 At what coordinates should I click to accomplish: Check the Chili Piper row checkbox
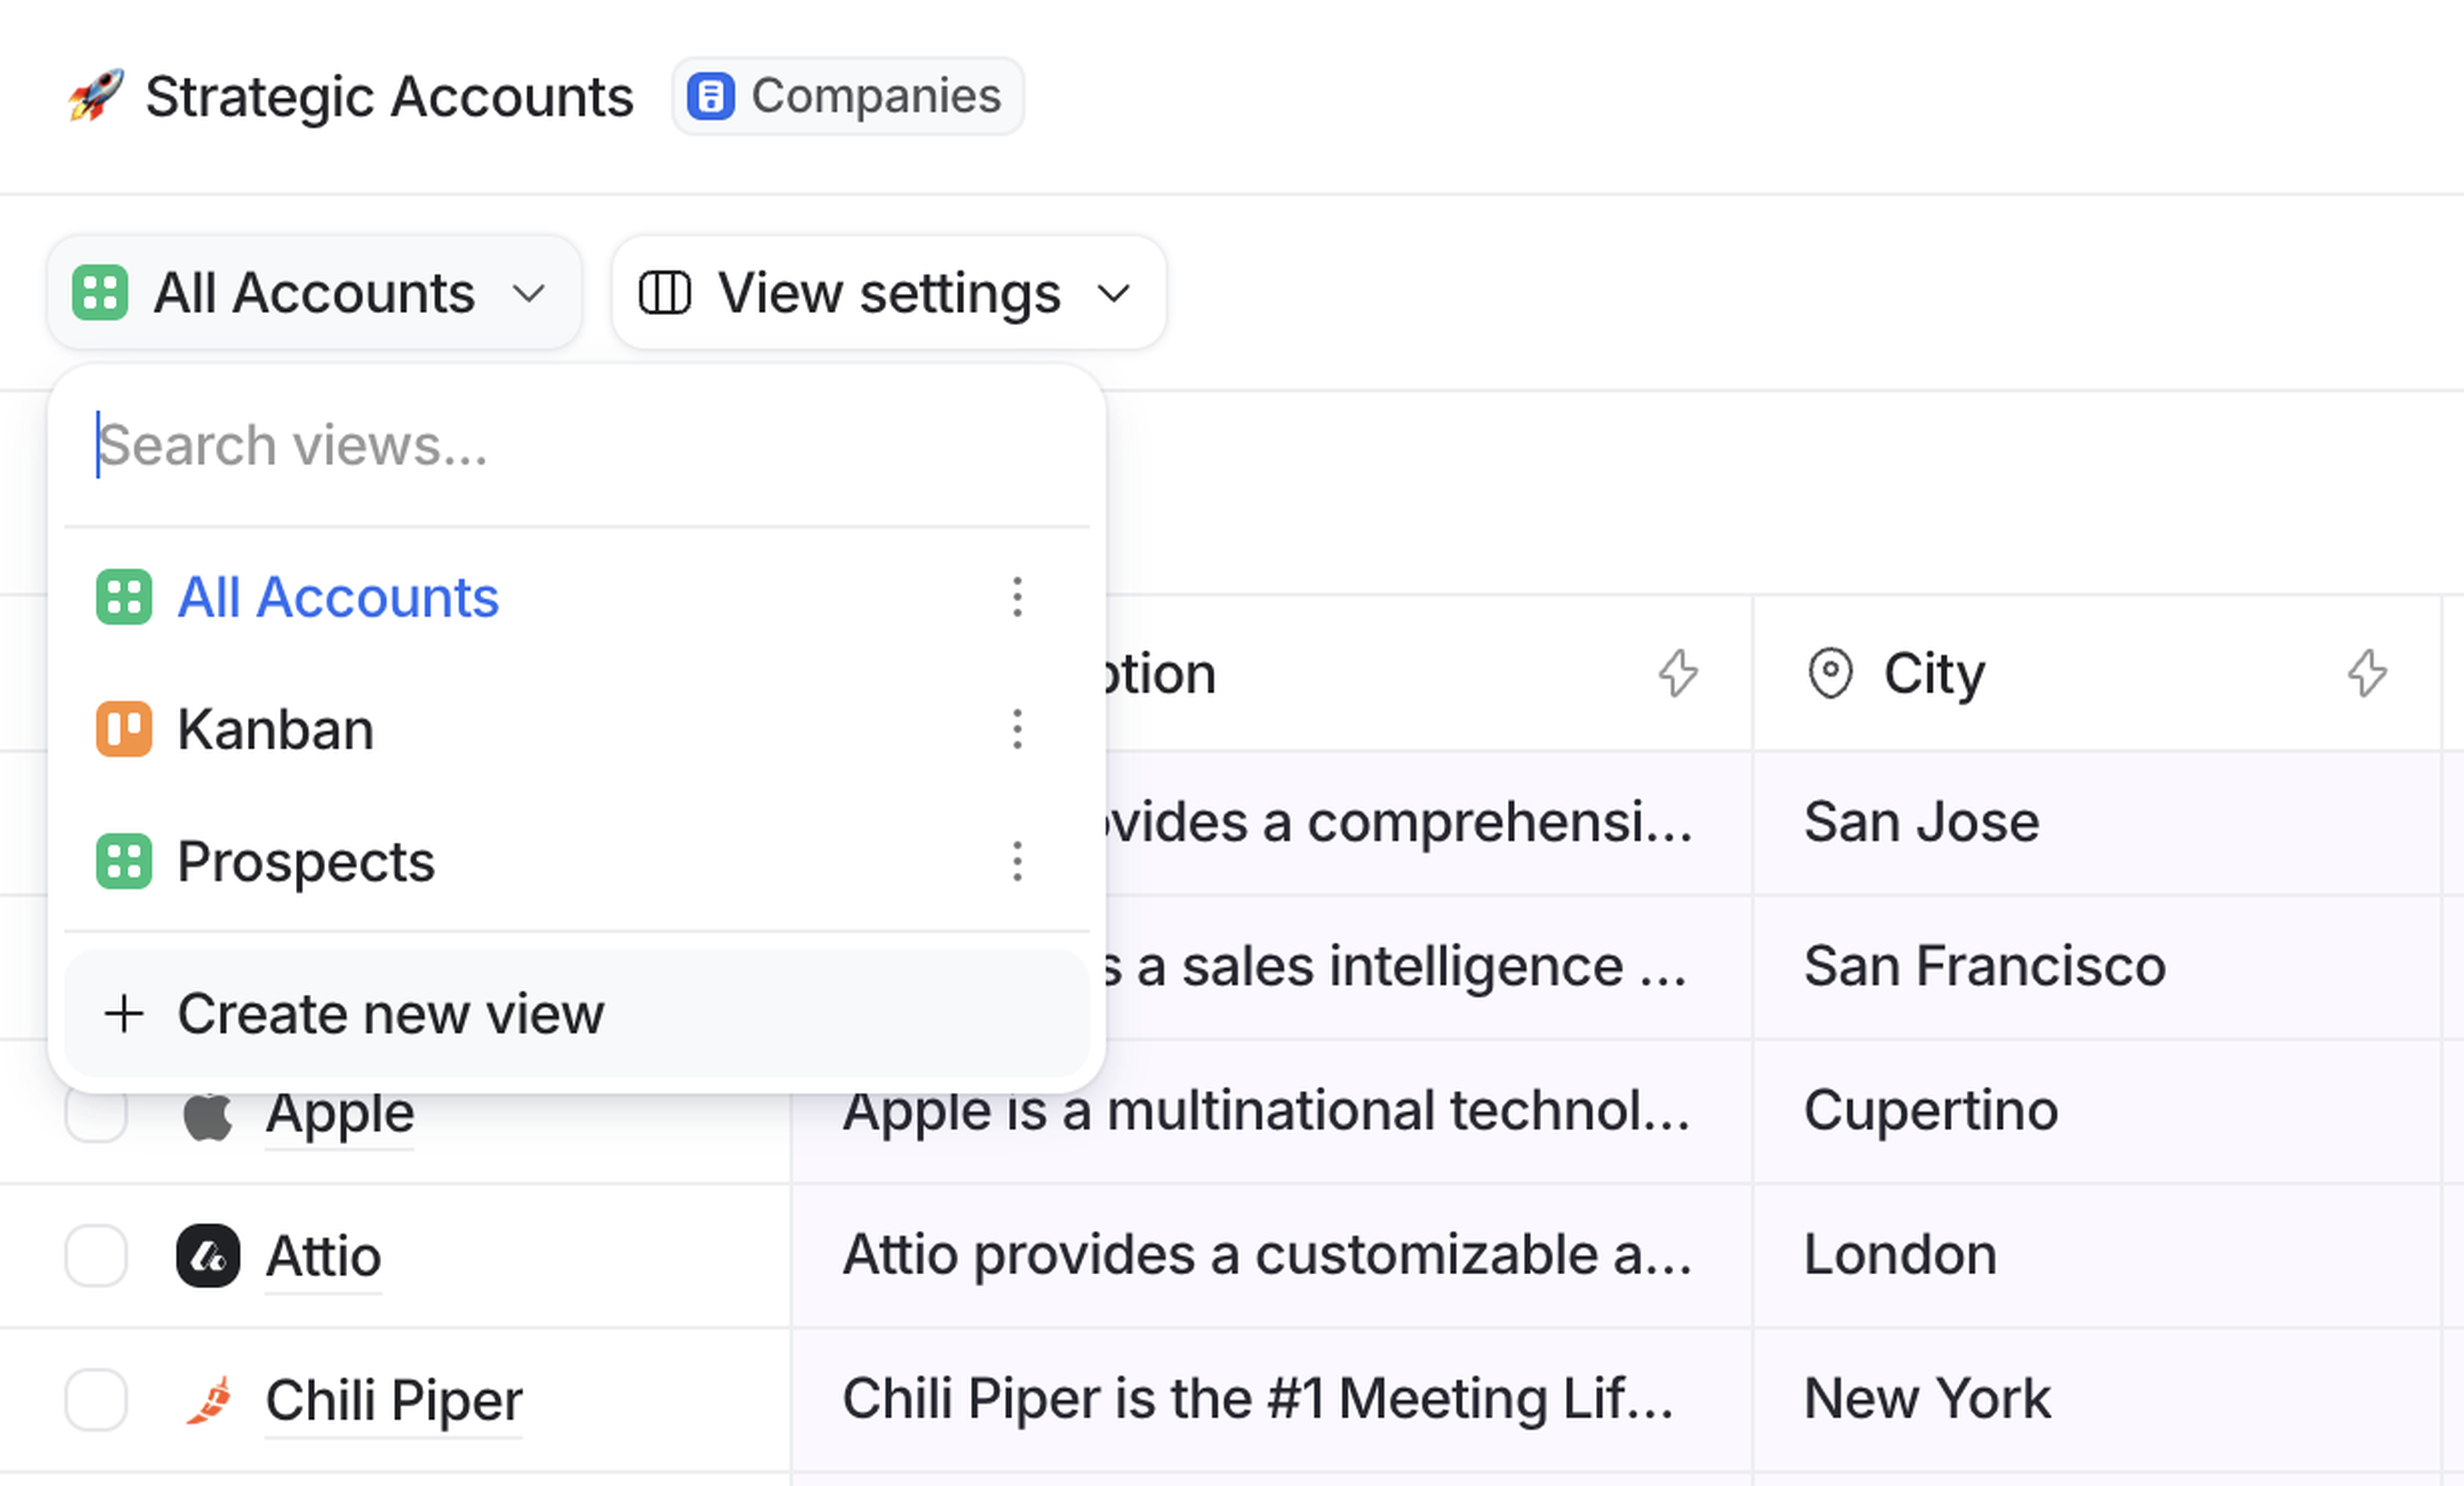(x=96, y=1399)
